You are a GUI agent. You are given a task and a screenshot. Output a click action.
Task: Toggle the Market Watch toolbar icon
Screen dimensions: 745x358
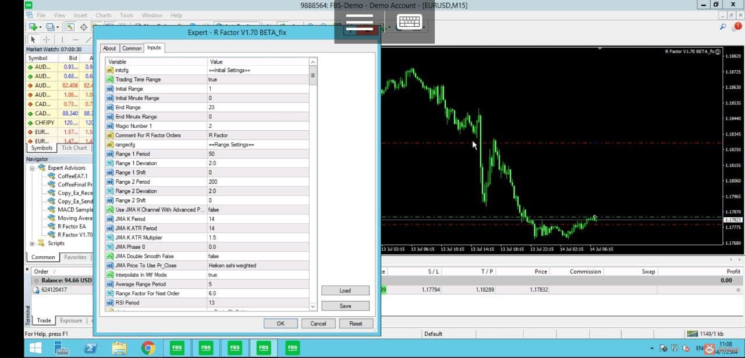point(70,27)
